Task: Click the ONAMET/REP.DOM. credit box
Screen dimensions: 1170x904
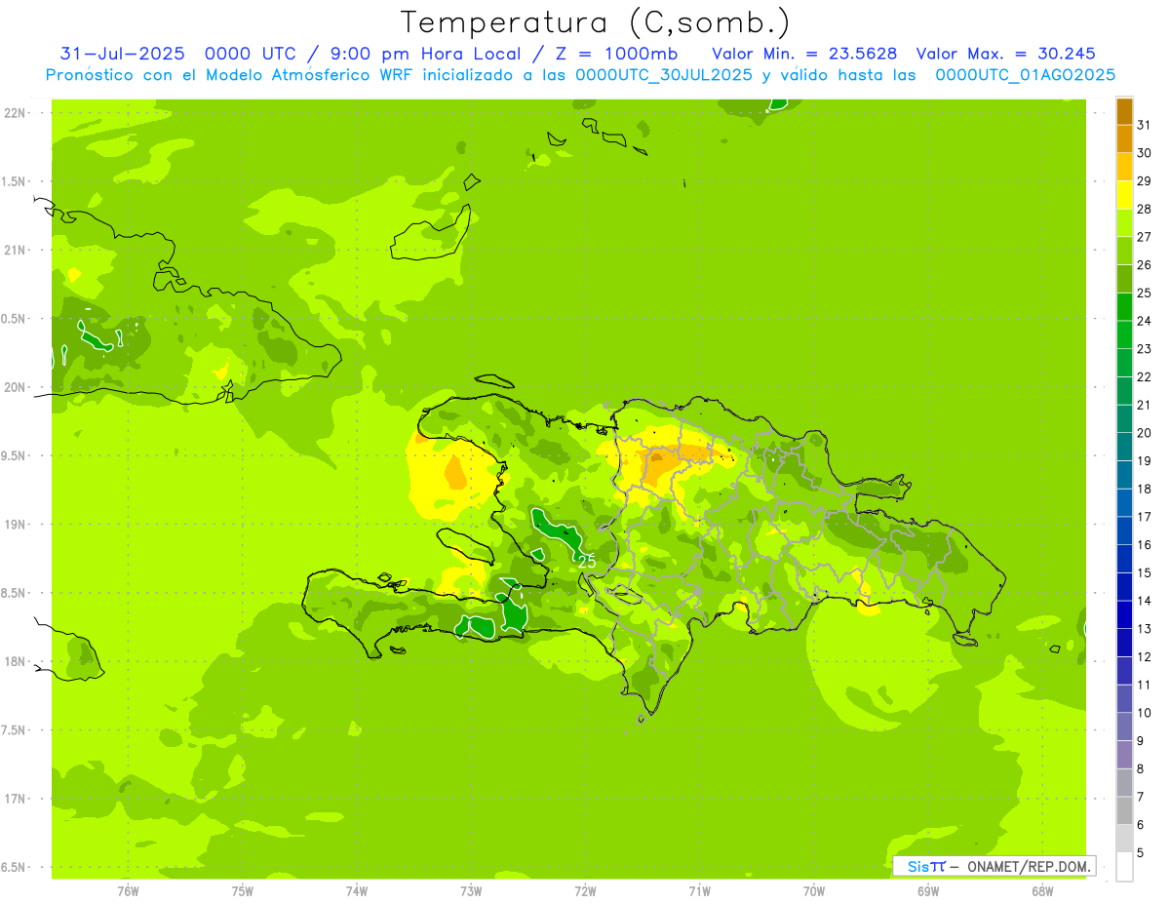Action: pos(994,866)
